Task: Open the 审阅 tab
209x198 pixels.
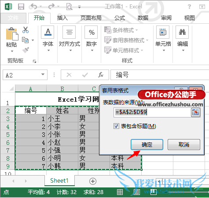Action: click(166, 18)
